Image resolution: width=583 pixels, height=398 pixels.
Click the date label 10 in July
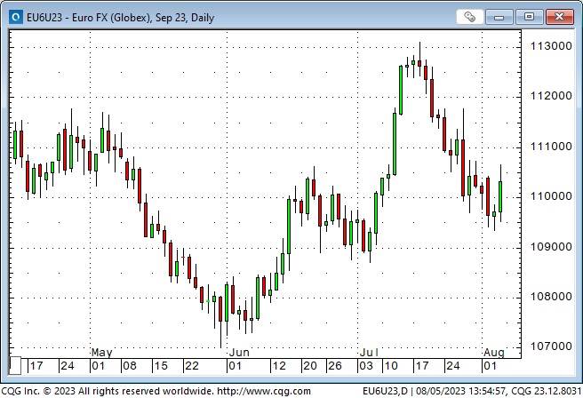point(391,366)
